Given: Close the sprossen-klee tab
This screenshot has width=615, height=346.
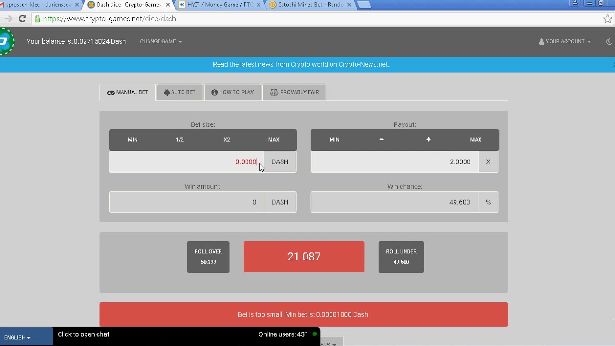Looking at the screenshot, I should pyautogui.click(x=77, y=5).
